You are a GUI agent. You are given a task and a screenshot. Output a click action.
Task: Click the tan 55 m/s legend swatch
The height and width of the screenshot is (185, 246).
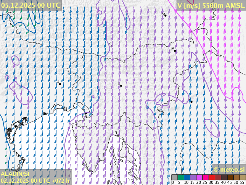pos(243,177)
